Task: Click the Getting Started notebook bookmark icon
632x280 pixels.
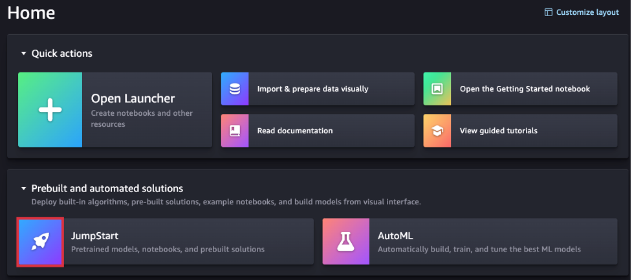Action: coord(437,89)
